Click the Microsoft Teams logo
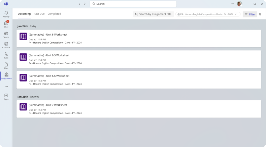This screenshot has height=147, width=266. (6, 4)
